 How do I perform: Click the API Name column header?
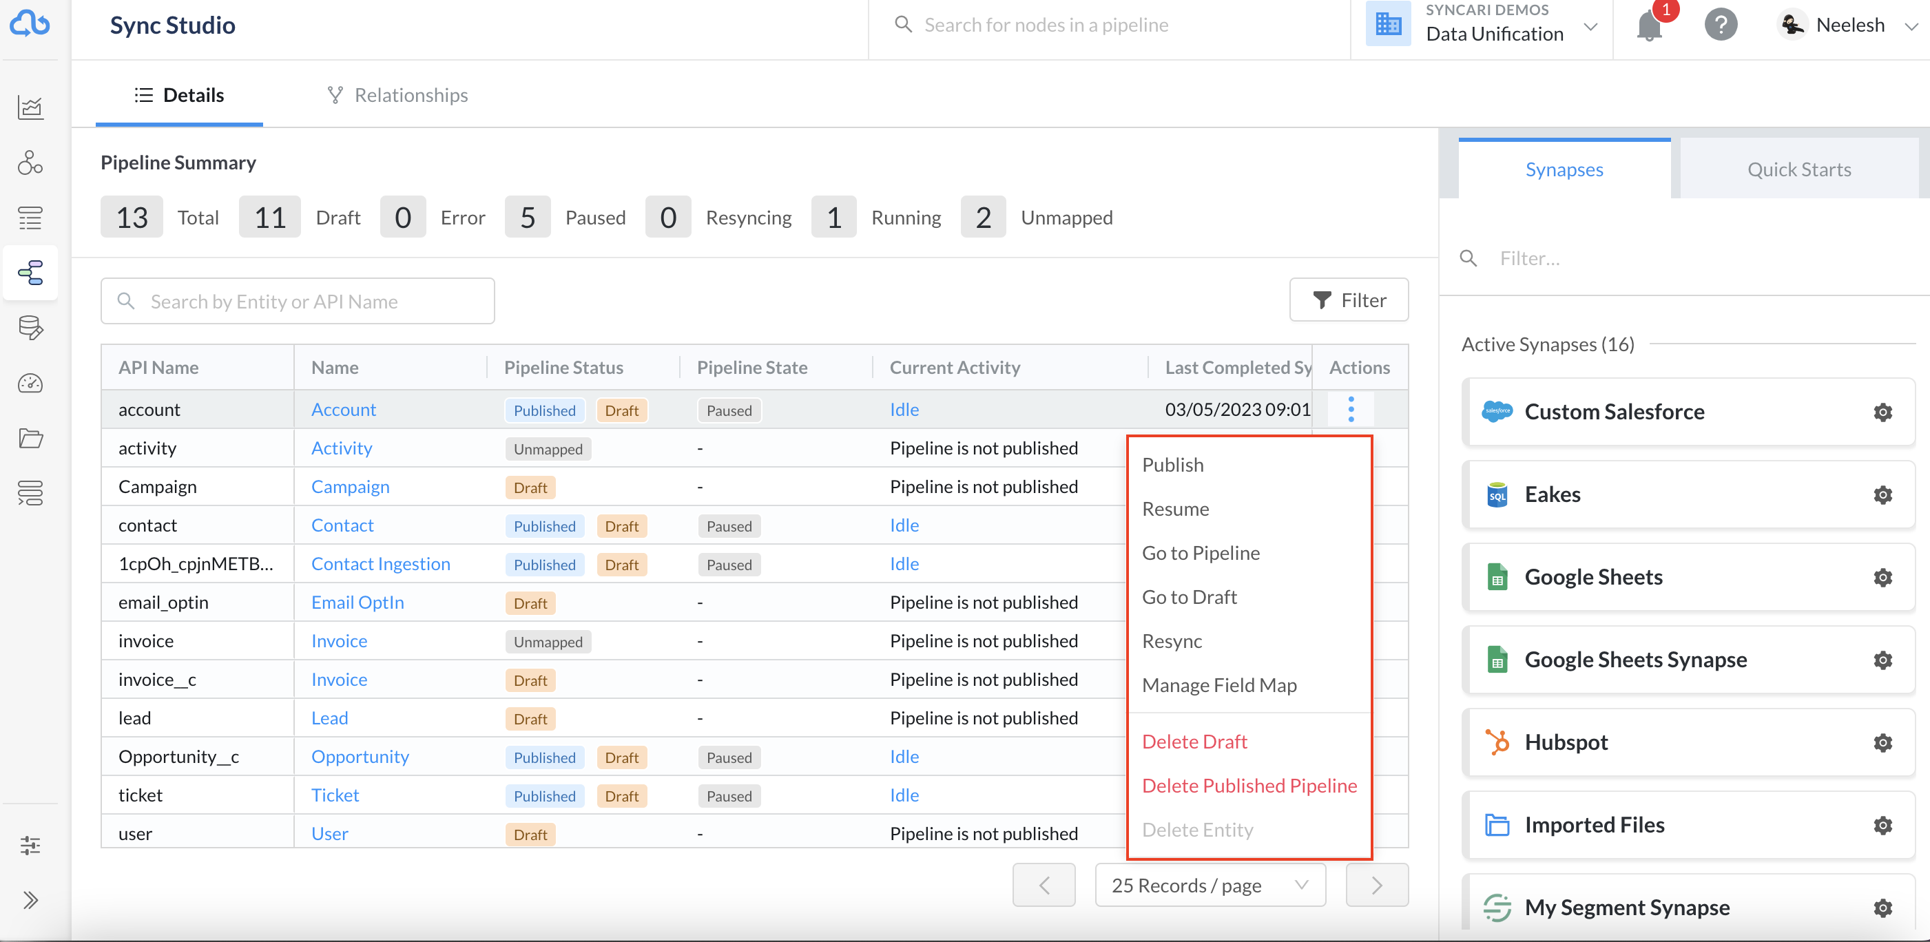(x=158, y=368)
